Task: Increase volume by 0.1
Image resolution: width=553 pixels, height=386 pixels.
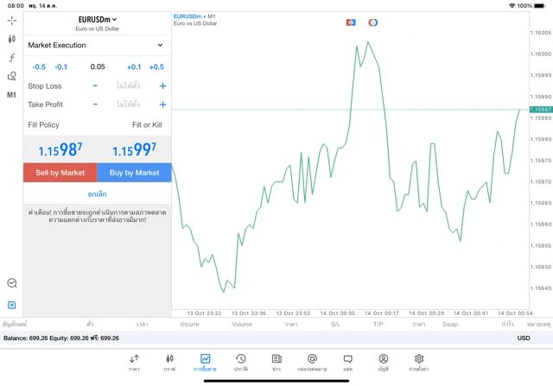Action: coord(134,67)
